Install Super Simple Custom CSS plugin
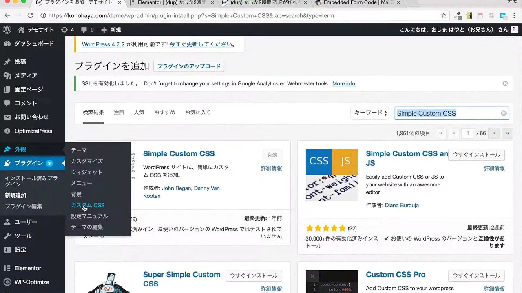 (253, 276)
